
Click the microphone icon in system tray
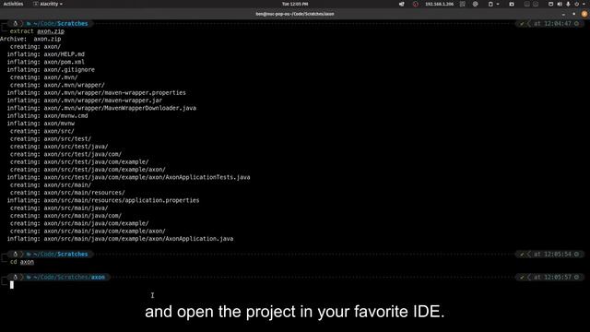pos(568,4)
